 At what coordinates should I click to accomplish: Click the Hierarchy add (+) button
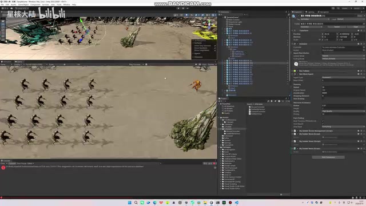(220, 14)
